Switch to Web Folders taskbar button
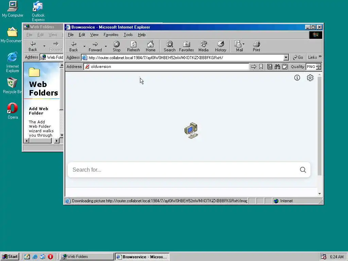 (87, 257)
